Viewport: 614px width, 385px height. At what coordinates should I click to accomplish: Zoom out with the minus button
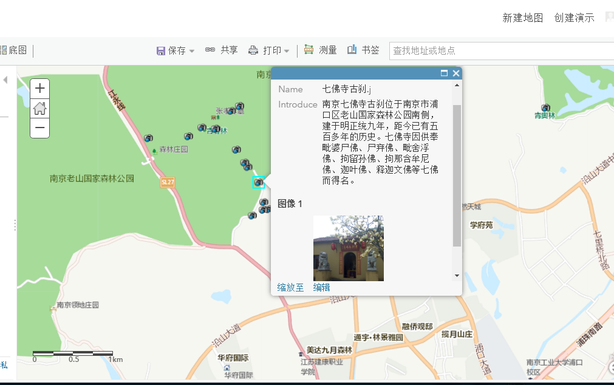point(39,128)
